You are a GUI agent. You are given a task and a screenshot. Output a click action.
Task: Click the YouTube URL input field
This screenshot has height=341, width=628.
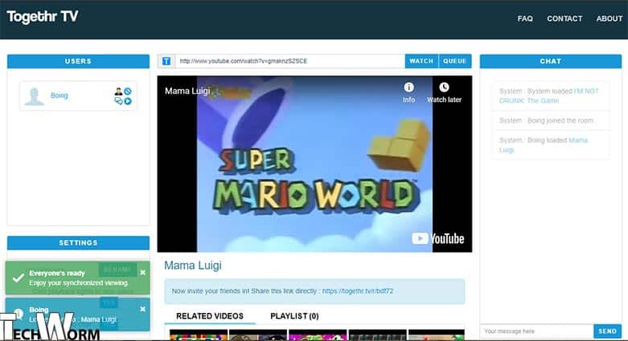coord(290,61)
